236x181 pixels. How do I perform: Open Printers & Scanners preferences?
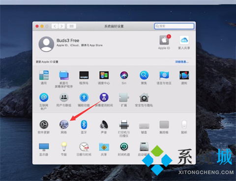pos(124,125)
